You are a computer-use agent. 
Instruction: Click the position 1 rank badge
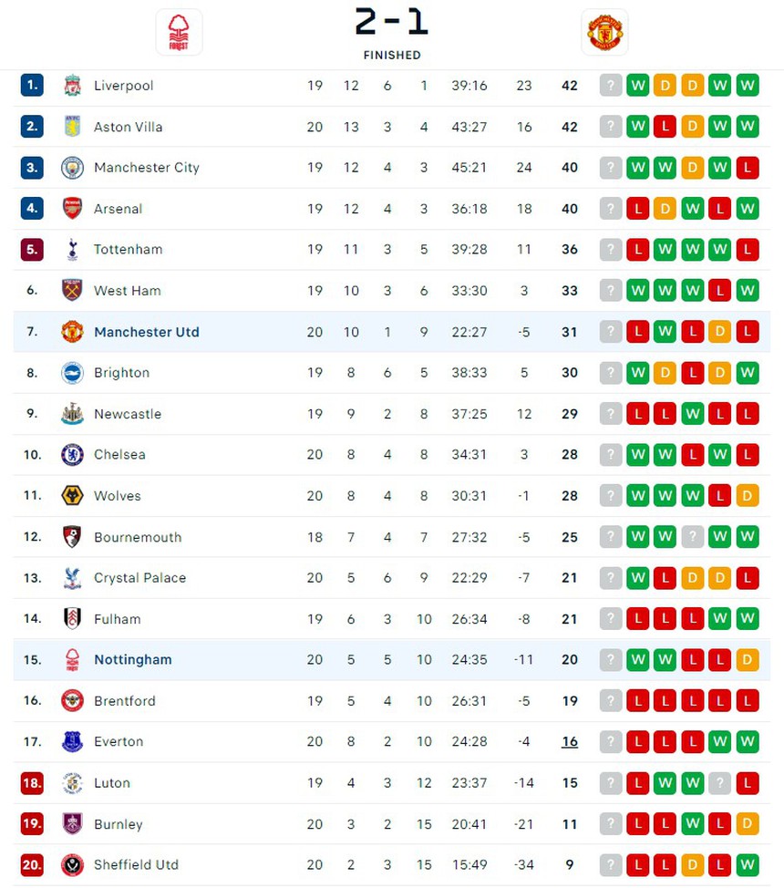[32, 86]
